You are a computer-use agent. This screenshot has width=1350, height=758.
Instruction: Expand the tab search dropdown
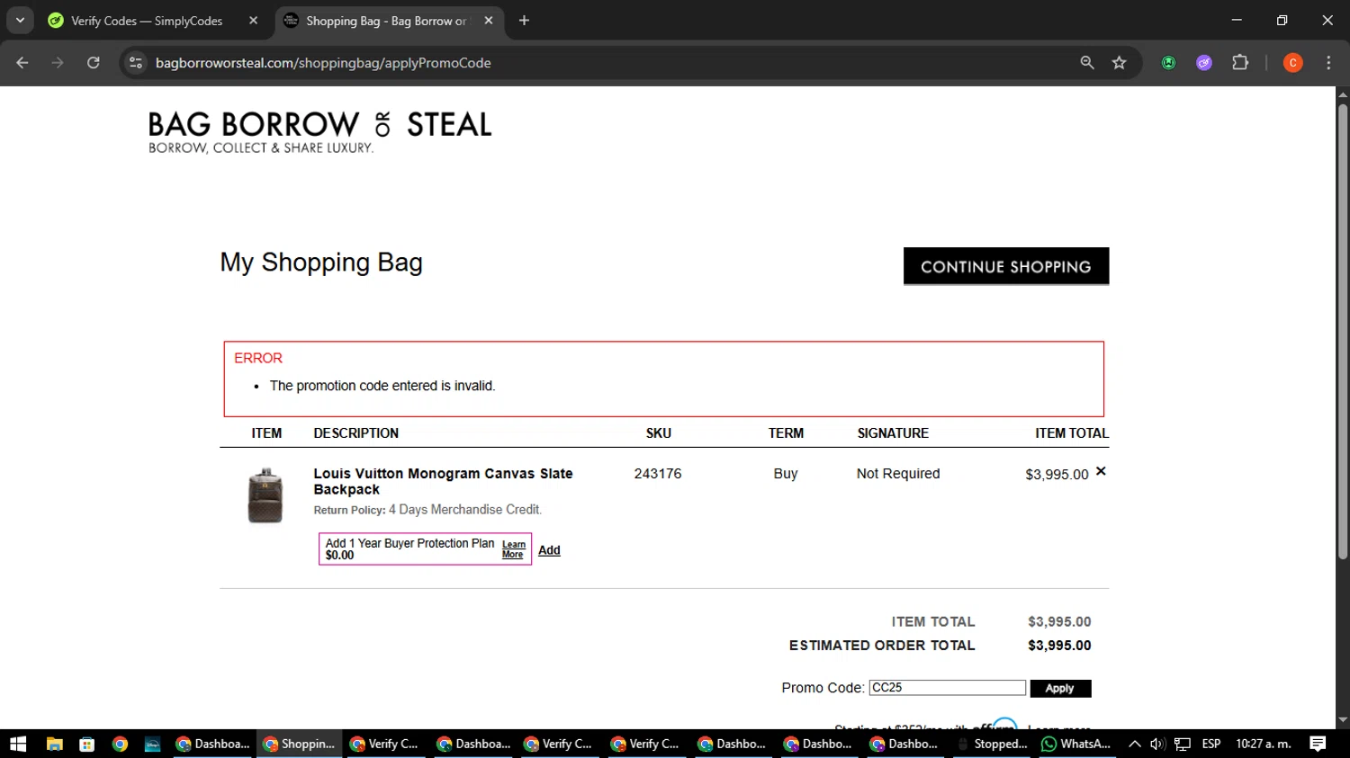click(x=20, y=21)
